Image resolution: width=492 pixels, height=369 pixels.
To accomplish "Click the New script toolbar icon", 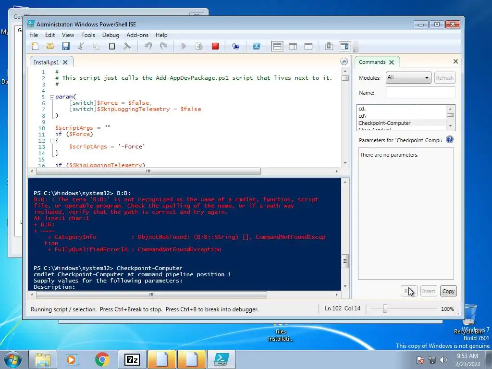I will [35, 47].
